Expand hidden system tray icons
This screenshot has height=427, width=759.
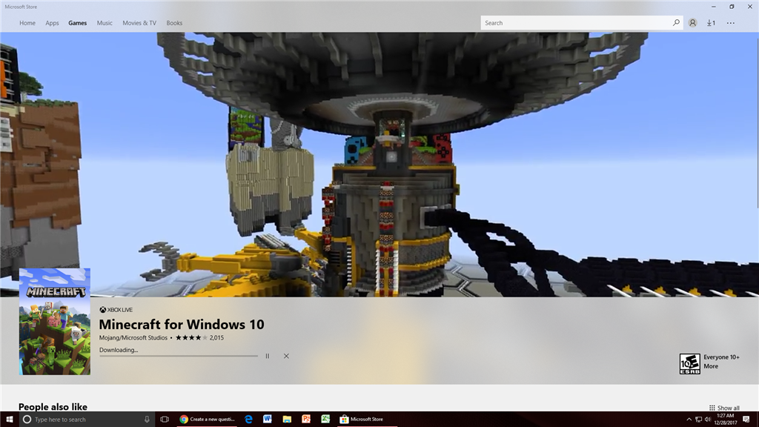point(689,420)
